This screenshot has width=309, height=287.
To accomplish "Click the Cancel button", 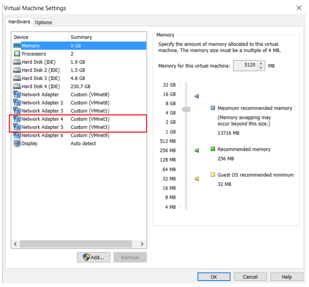I will point(250,277).
